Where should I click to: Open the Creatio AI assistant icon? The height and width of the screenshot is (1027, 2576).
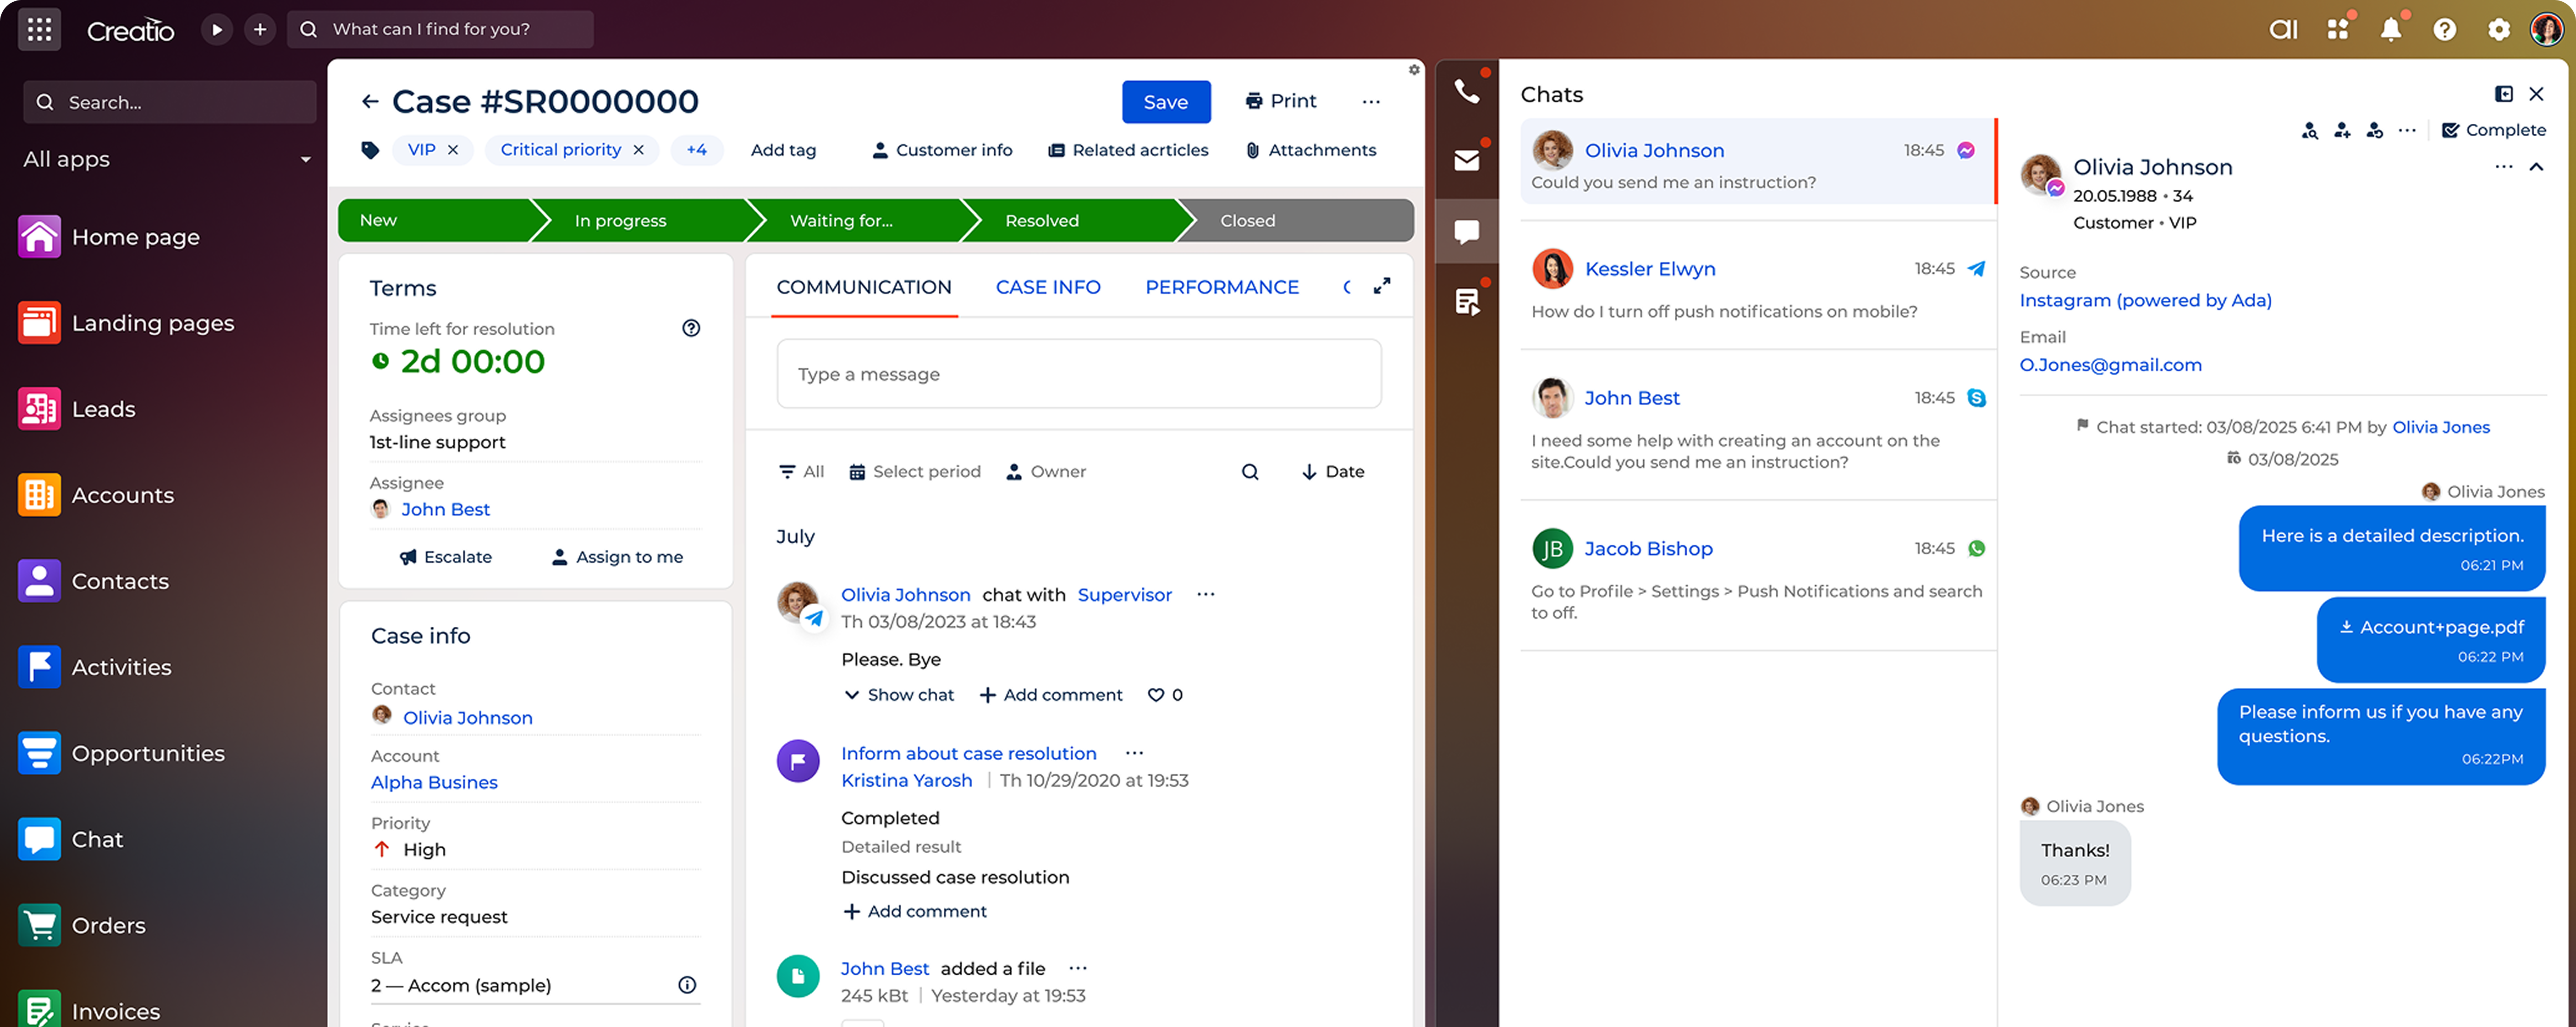[2283, 29]
